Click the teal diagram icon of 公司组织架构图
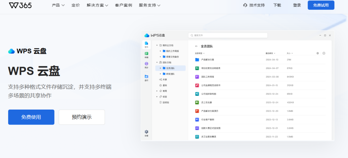 pos(197,94)
